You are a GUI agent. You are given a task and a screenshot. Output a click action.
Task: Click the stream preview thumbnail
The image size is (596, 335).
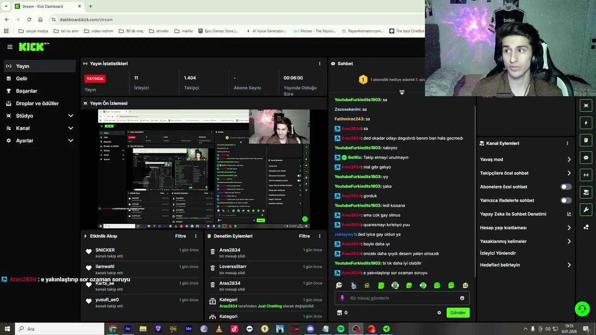tap(204, 169)
